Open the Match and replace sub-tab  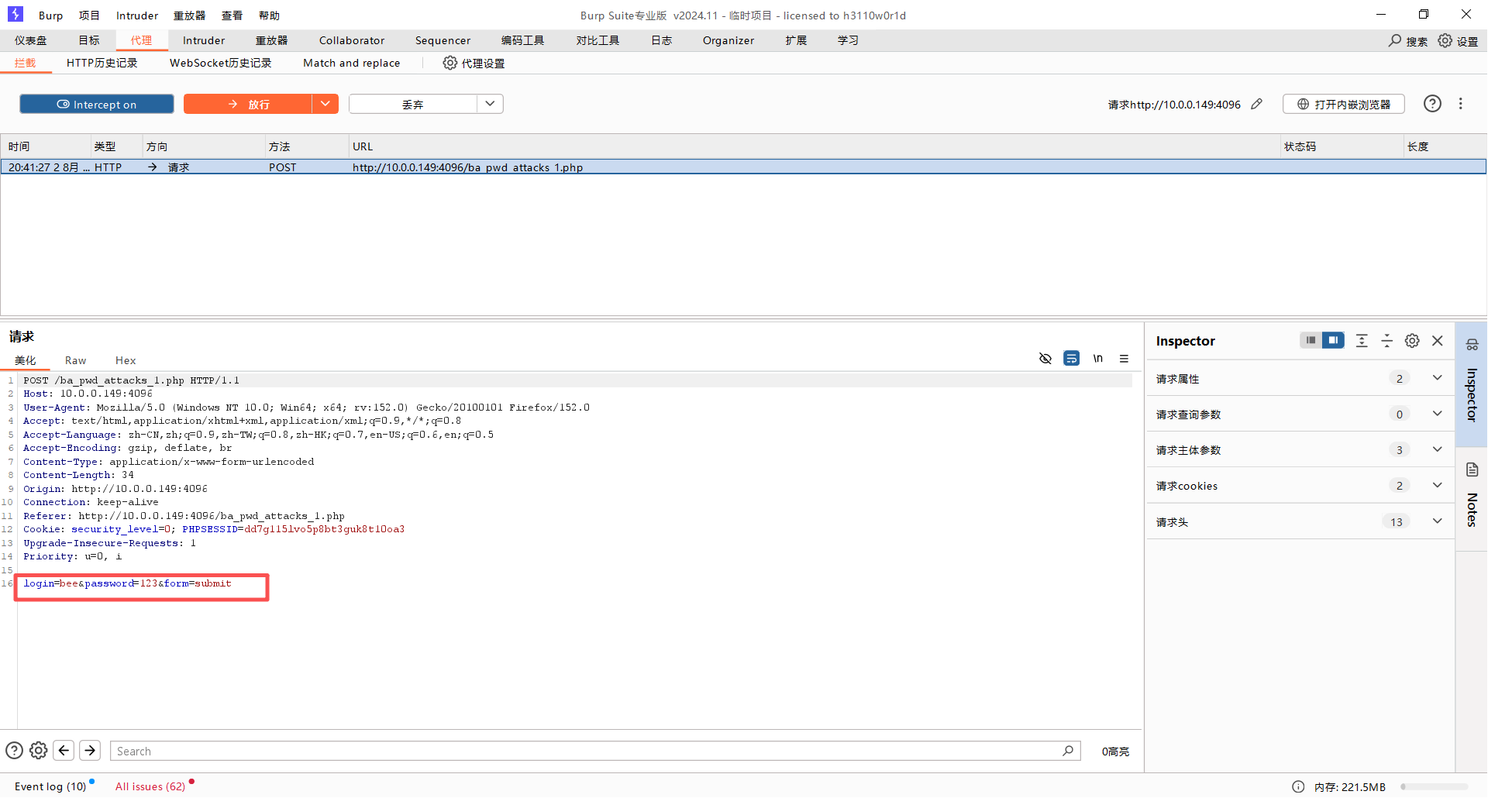click(352, 63)
